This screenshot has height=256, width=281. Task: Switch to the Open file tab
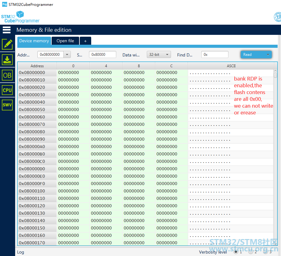[65, 41]
